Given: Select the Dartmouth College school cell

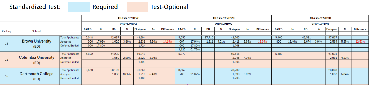Looking at the screenshot, I should (36, 76).
